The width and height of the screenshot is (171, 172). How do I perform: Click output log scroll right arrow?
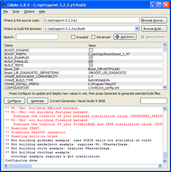coord(160,165)
